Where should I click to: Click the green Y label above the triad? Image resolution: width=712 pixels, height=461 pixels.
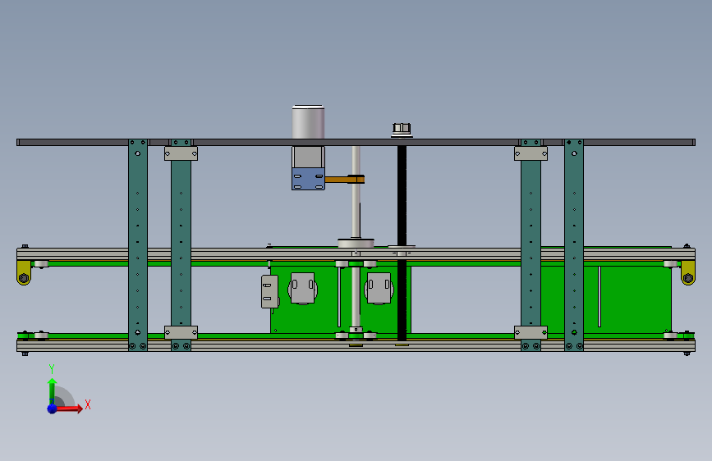52,369
